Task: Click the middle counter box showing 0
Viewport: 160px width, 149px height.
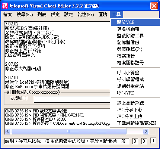Action: pyautogui.click(x=144, y=141)
